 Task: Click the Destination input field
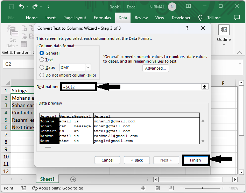(x=131, y=87)
